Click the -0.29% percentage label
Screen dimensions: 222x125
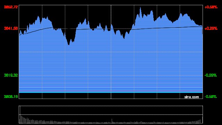coord(211,75)
